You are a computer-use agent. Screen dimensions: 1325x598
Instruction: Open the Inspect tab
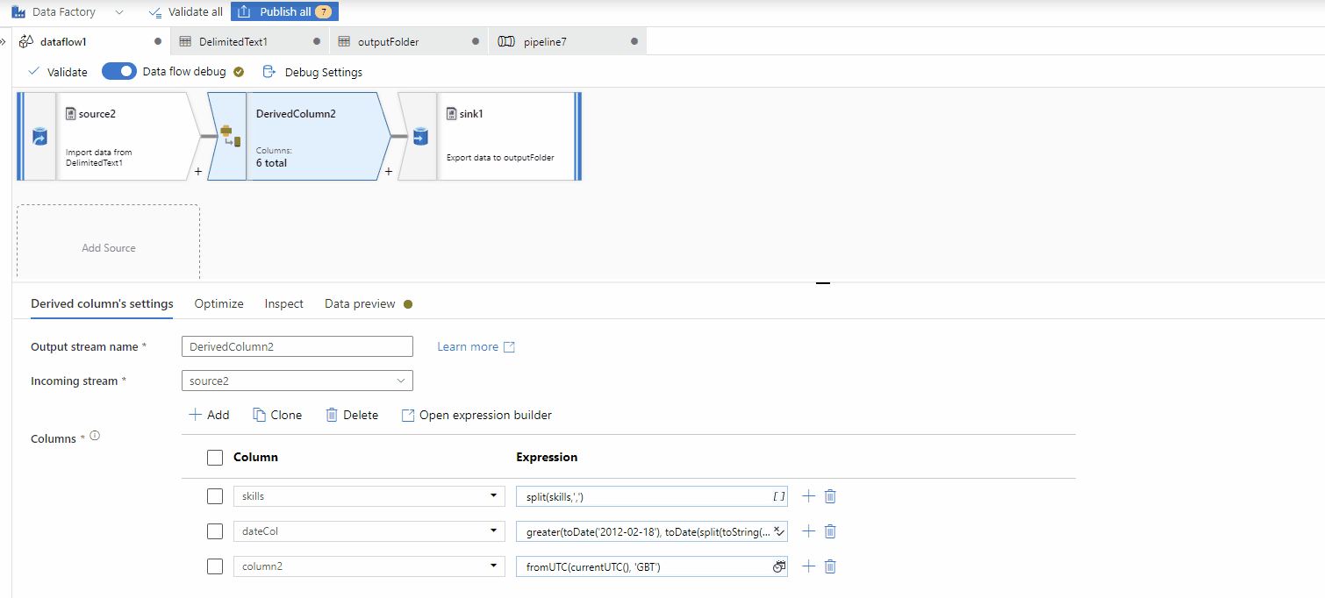pos(284,303)
